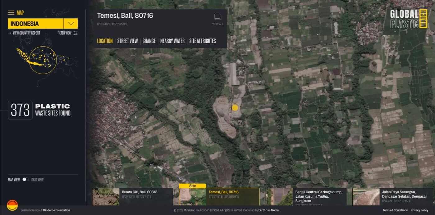Click the View All stacked windows icon
The image size is (435, 215).
tap(218, 17)
